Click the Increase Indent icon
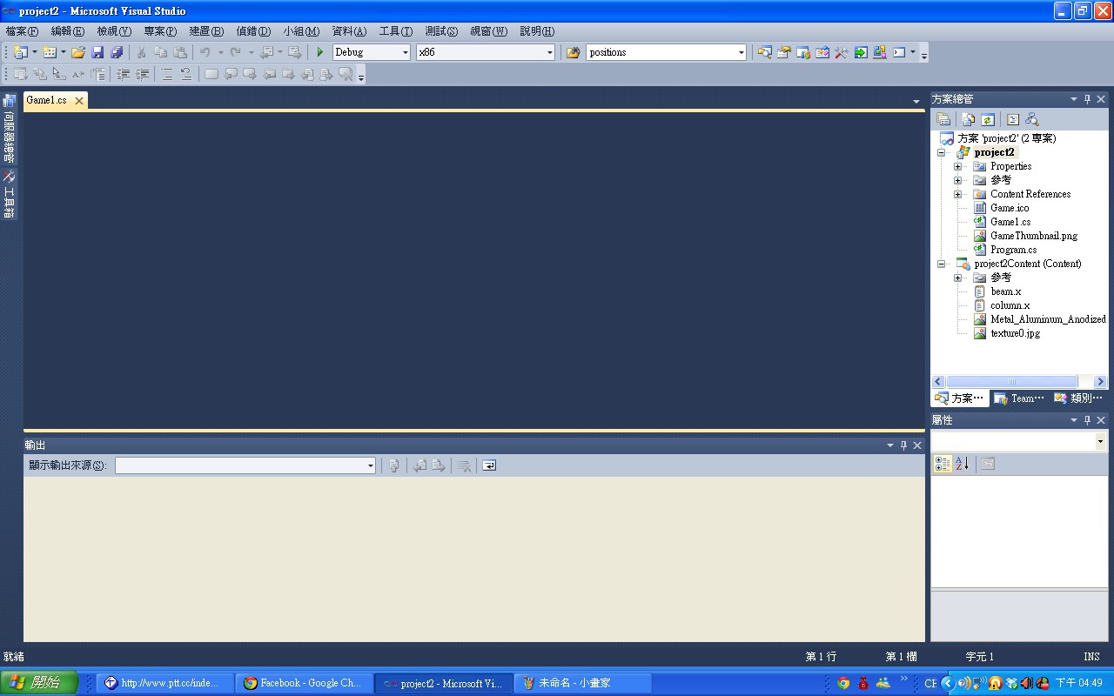Viewport: 1114px width, 696px height. (x=142, y=75)
